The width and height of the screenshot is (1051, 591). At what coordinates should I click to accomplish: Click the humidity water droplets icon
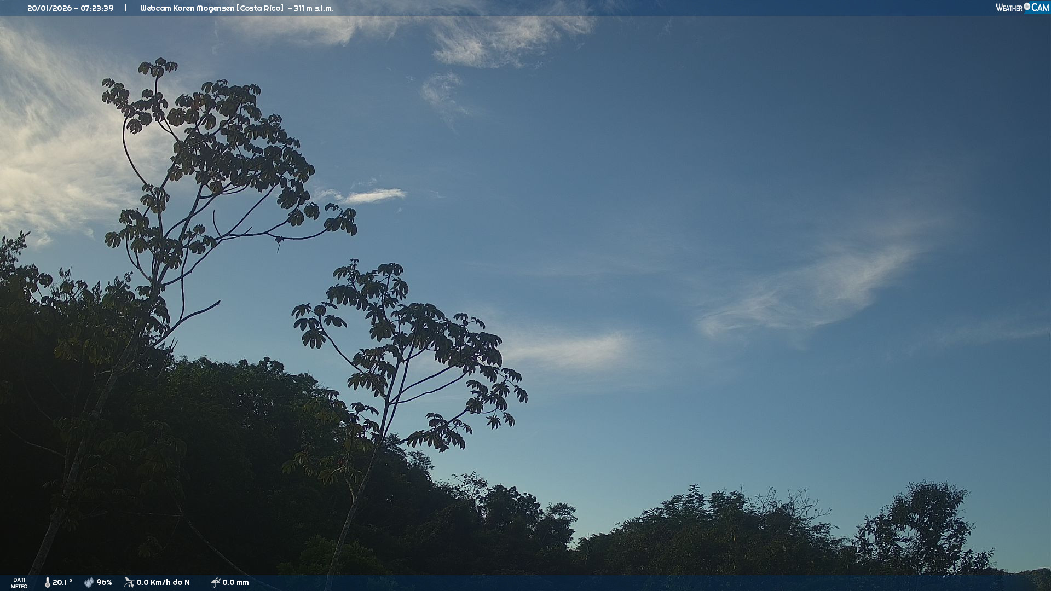[x=89, y=582]
